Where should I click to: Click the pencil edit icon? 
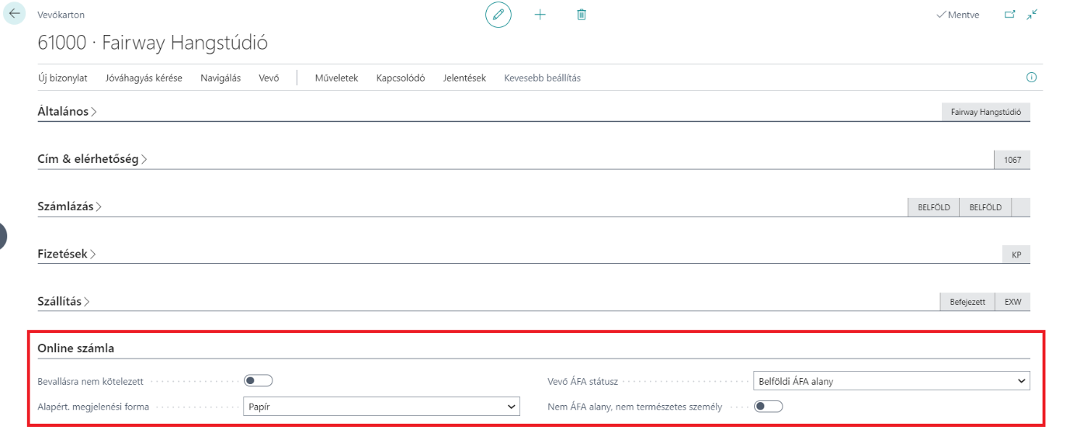498,15
